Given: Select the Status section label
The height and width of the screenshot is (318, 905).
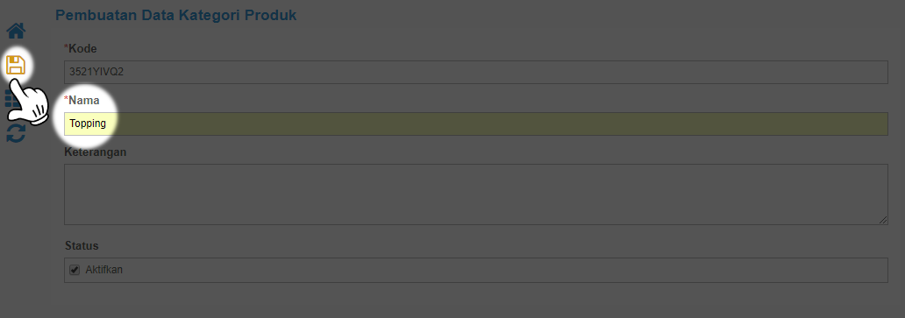Looking at the screenshot, I should pyautogui.click(x=82, y=246).
